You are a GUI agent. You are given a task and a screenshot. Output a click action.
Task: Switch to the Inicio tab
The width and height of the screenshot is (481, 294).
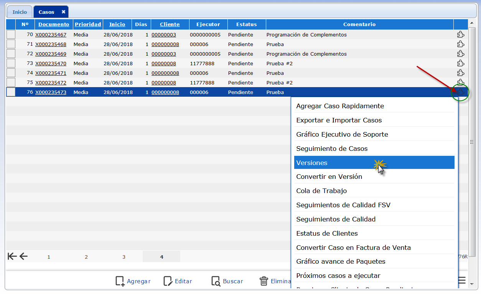pyautogui.click(x=20, y=12)
